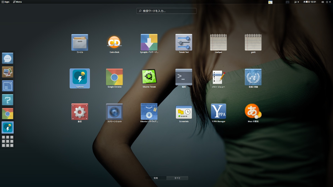333x187 pixels.
Task: Open the Apps menu in top bar
Action: [x=5, y=2]
